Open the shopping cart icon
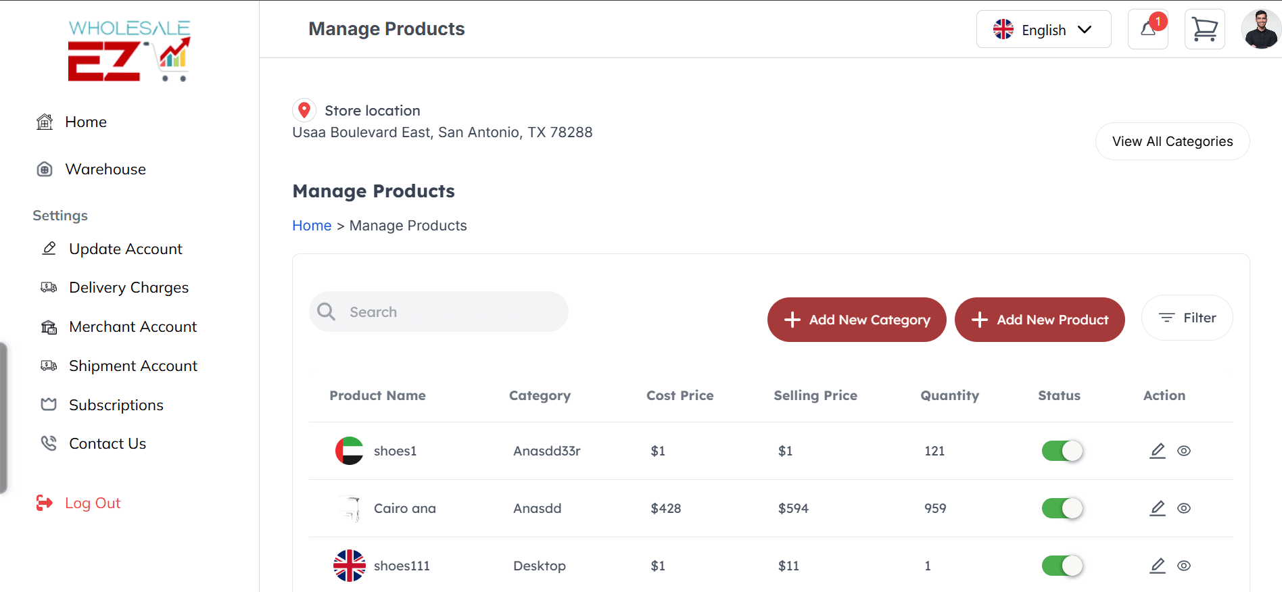This screenshot has width=1282, height=592. [1204, 29]
